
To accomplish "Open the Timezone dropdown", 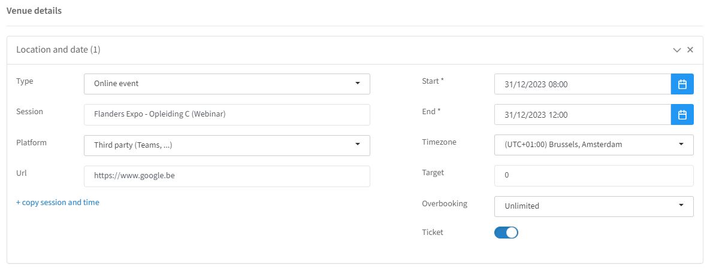I will point(594,145).
